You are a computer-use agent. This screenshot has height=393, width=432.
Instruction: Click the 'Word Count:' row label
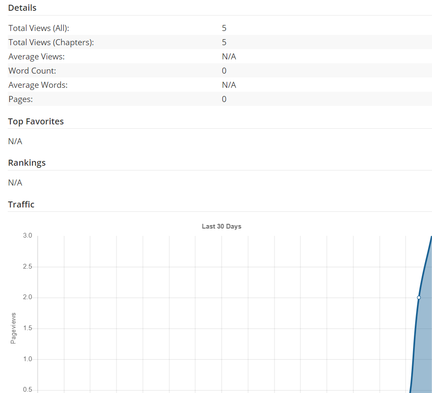tap(32, 71)
